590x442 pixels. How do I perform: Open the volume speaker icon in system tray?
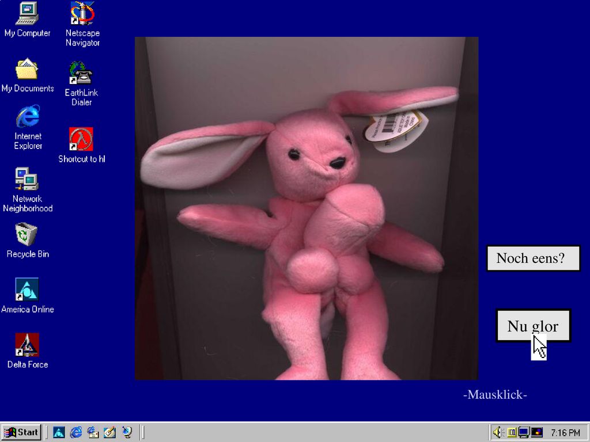[498, 433]
